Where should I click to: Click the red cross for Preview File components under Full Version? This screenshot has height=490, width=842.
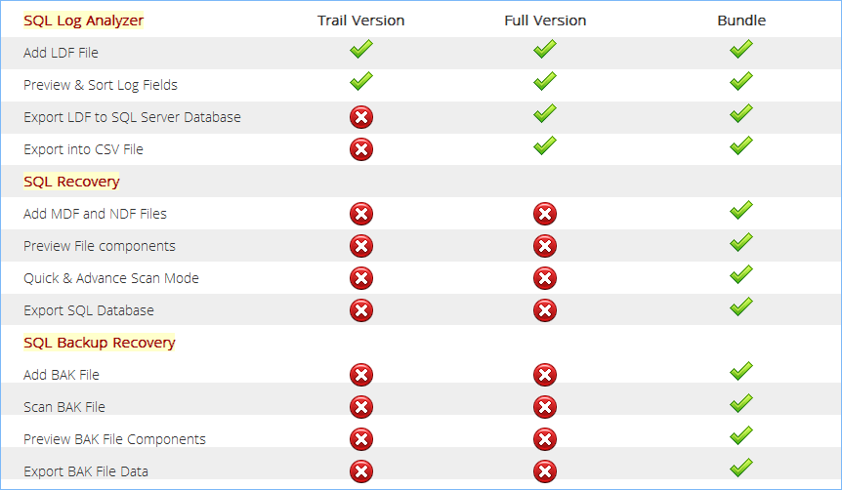pyautogui.click(x=545, y=246)
